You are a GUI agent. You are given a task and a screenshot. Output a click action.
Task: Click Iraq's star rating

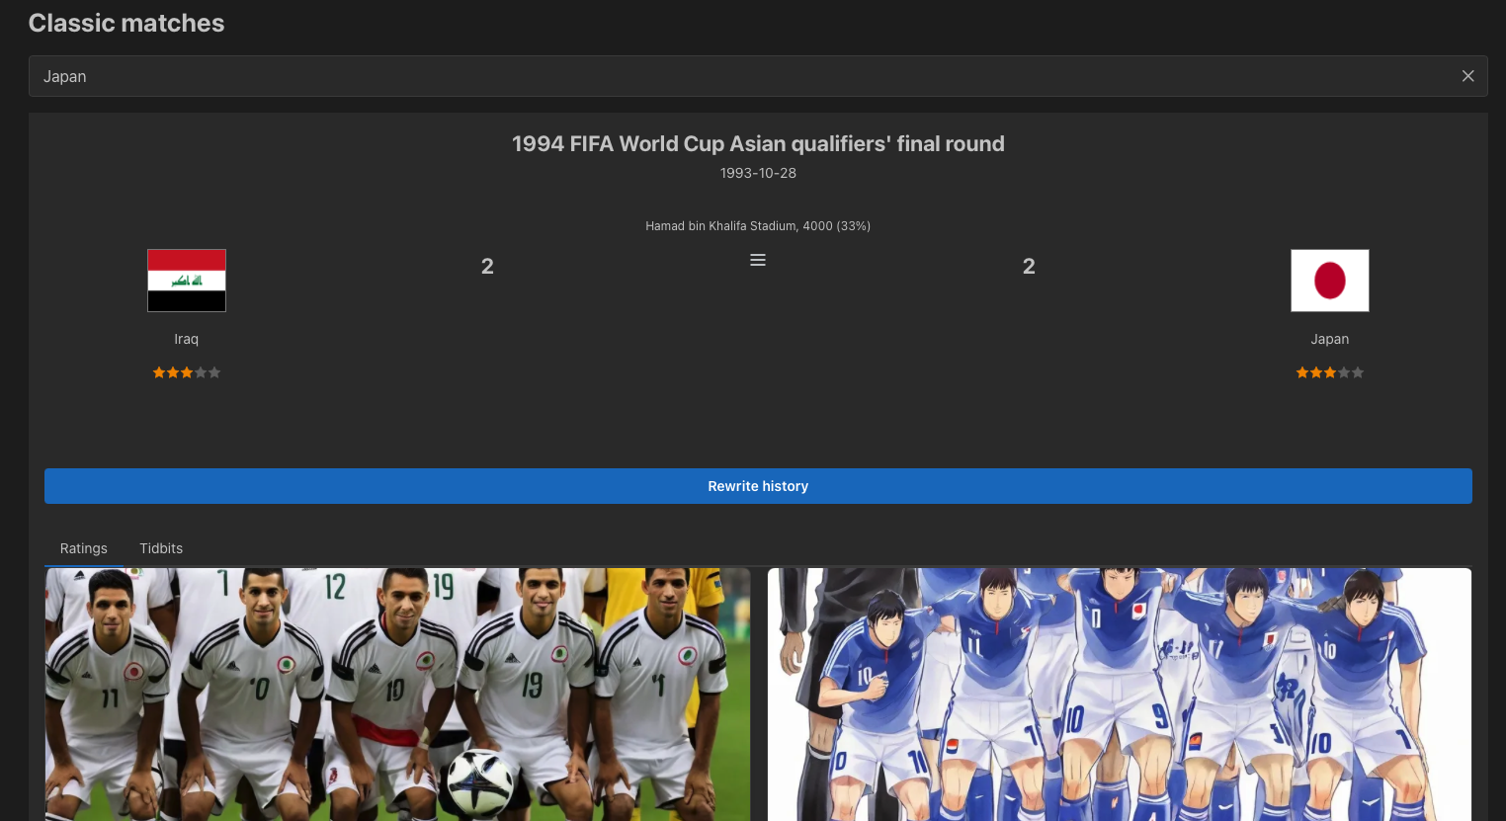click(x=187, y=372)
